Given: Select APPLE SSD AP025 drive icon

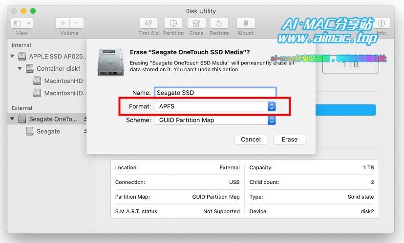Looking at the screenshot, I should pyautogui.click(x=22, y=56).
